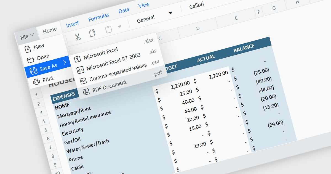Click the Copy icon in toolbar
Screen dimensions: 331x174
[92, 33]
